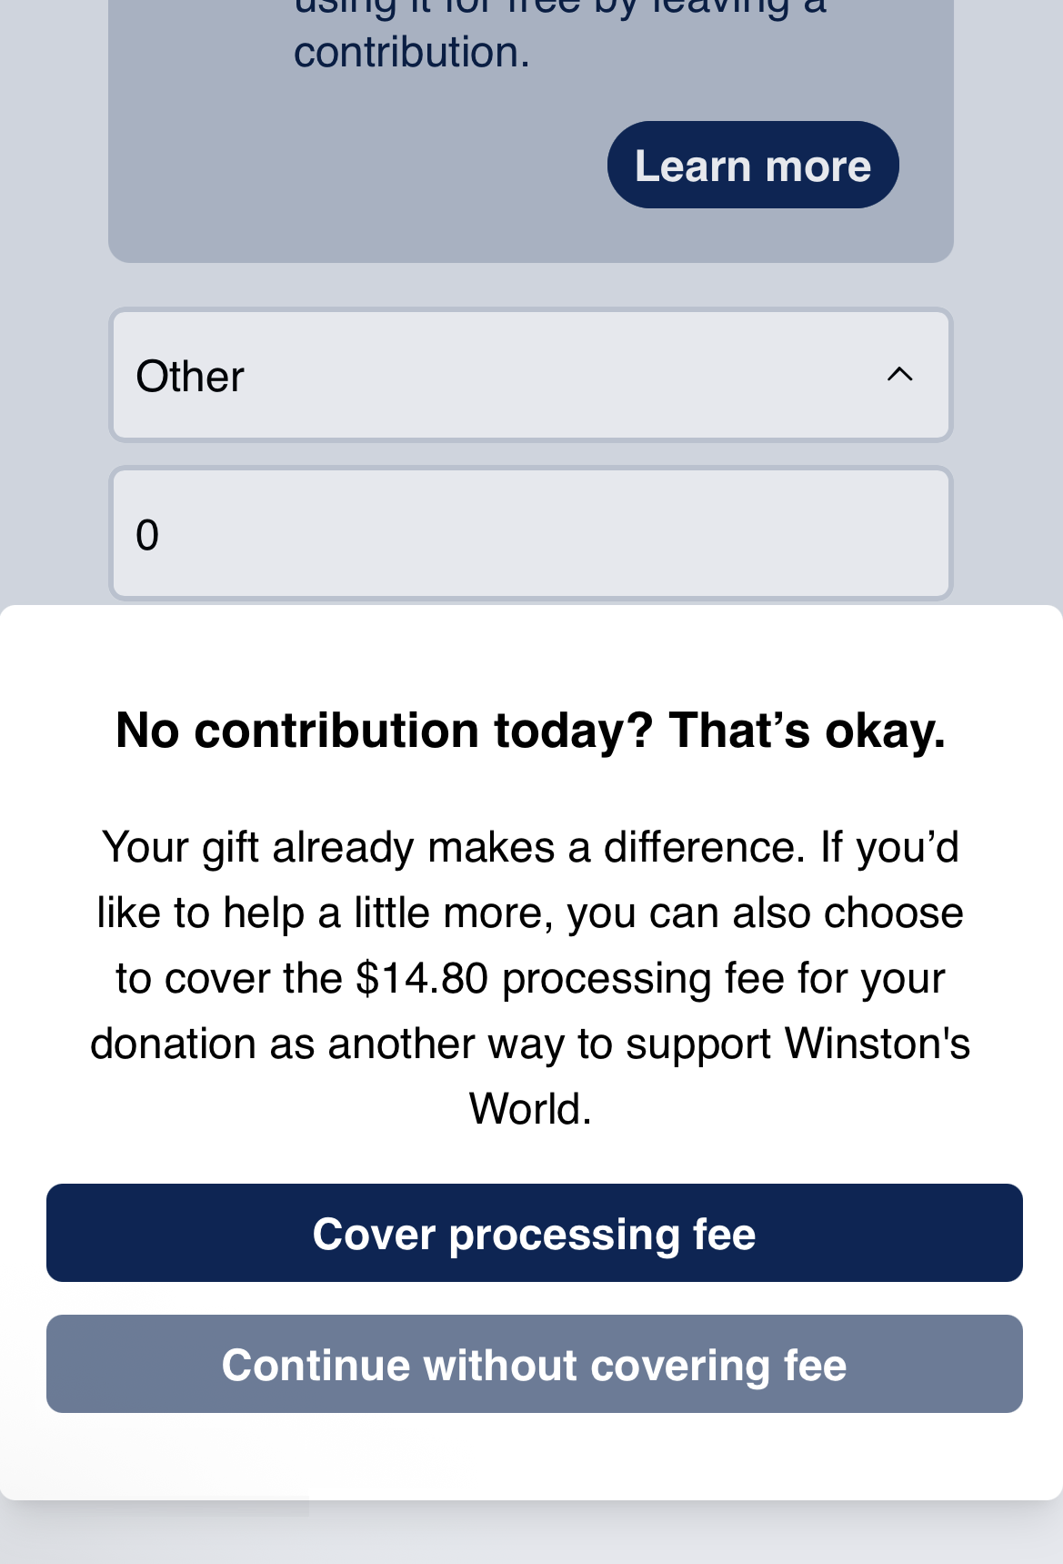Viewport: 1063px width, 1564px height.
Task: Learn more about leaving a contribution
Action: pyautogui.click(x=753, y=165)
